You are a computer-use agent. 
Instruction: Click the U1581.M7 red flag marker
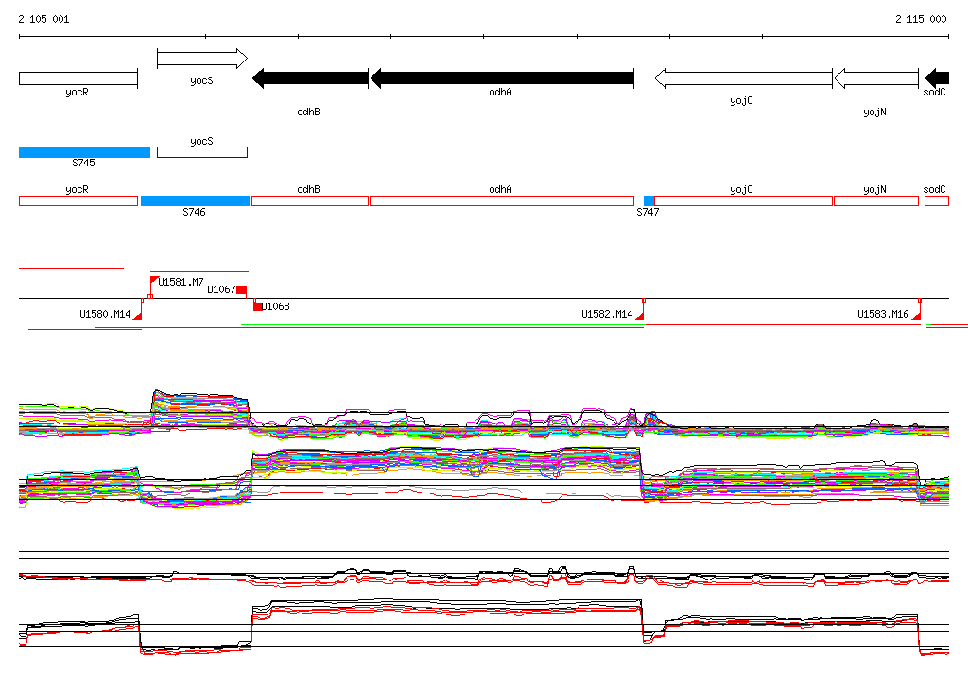coord(155,281)
